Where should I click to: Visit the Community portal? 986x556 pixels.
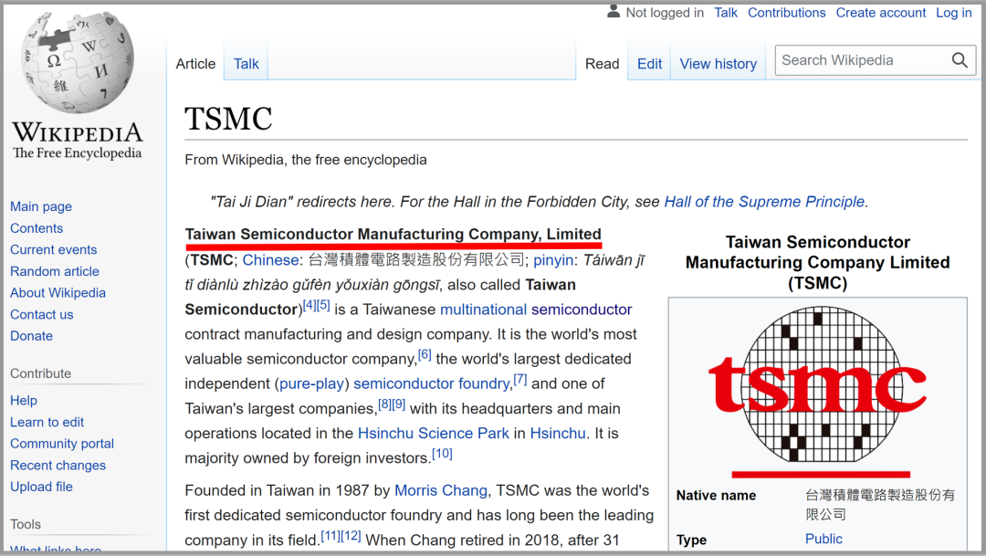coord(62,444)
